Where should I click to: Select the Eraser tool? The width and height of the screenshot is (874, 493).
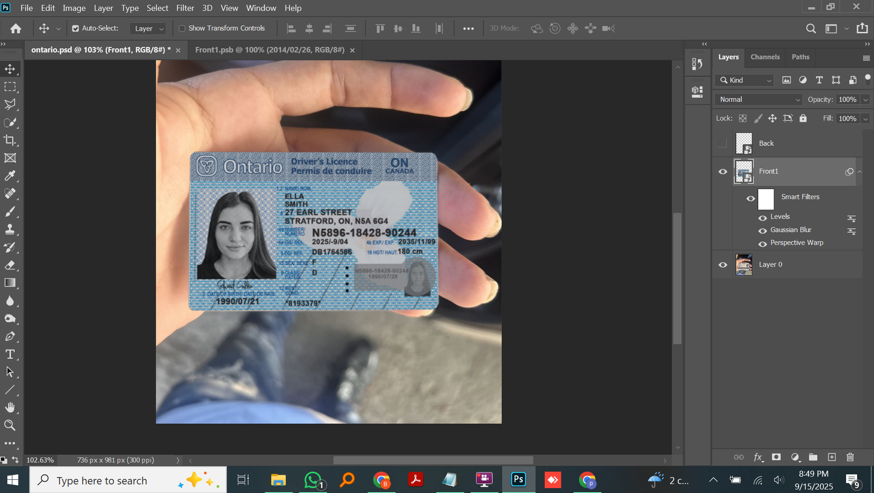10,265
